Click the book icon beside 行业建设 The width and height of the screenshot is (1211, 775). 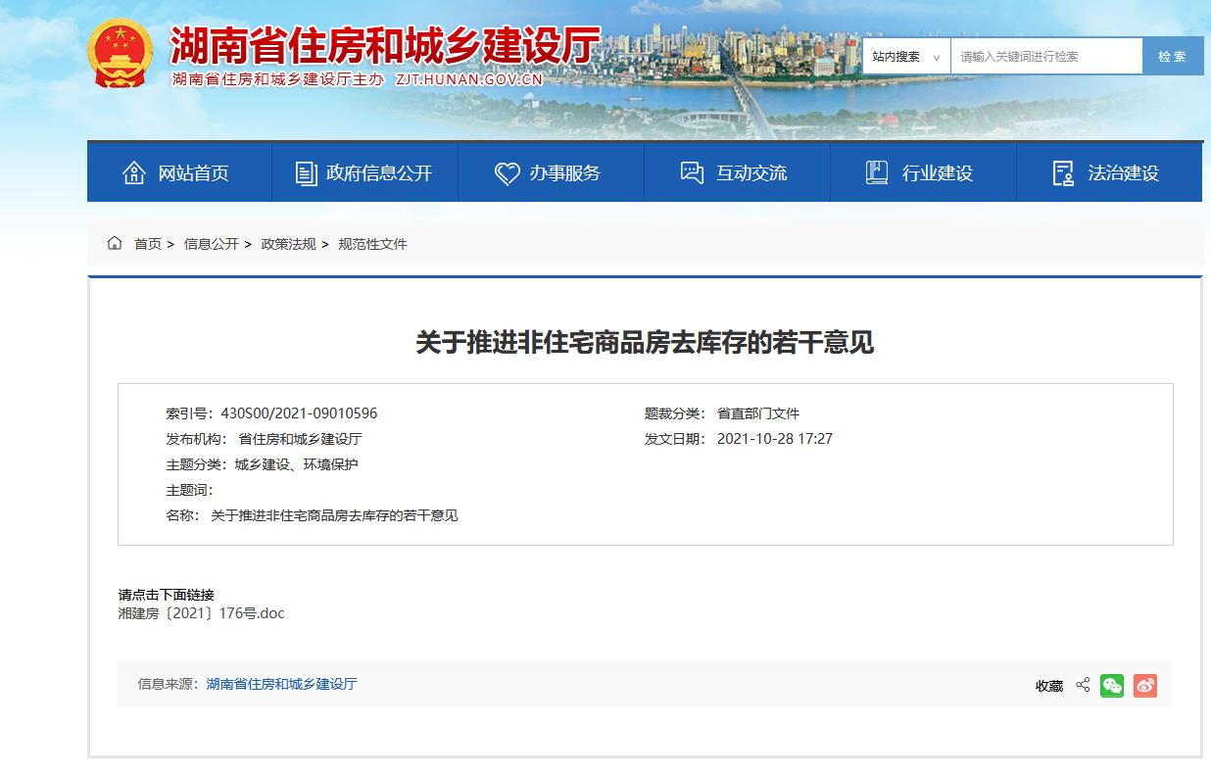coord(875,172)
